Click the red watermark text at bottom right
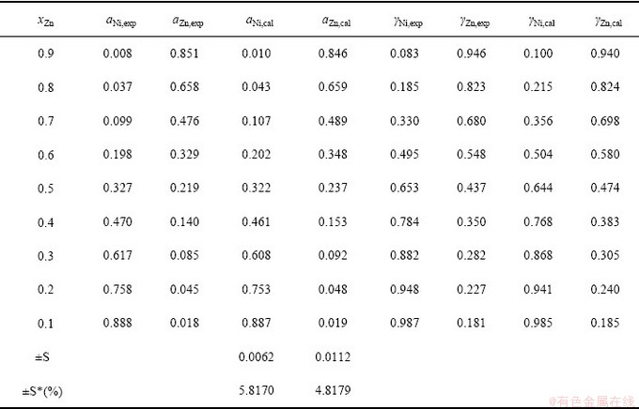Viewport: 639px width, 409px height. (x=592, y=402)
